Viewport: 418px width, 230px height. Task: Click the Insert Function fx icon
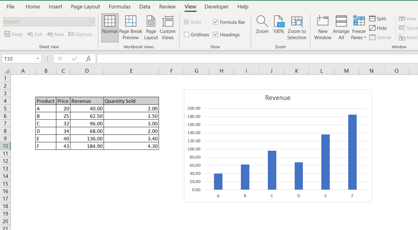point(88,59)
